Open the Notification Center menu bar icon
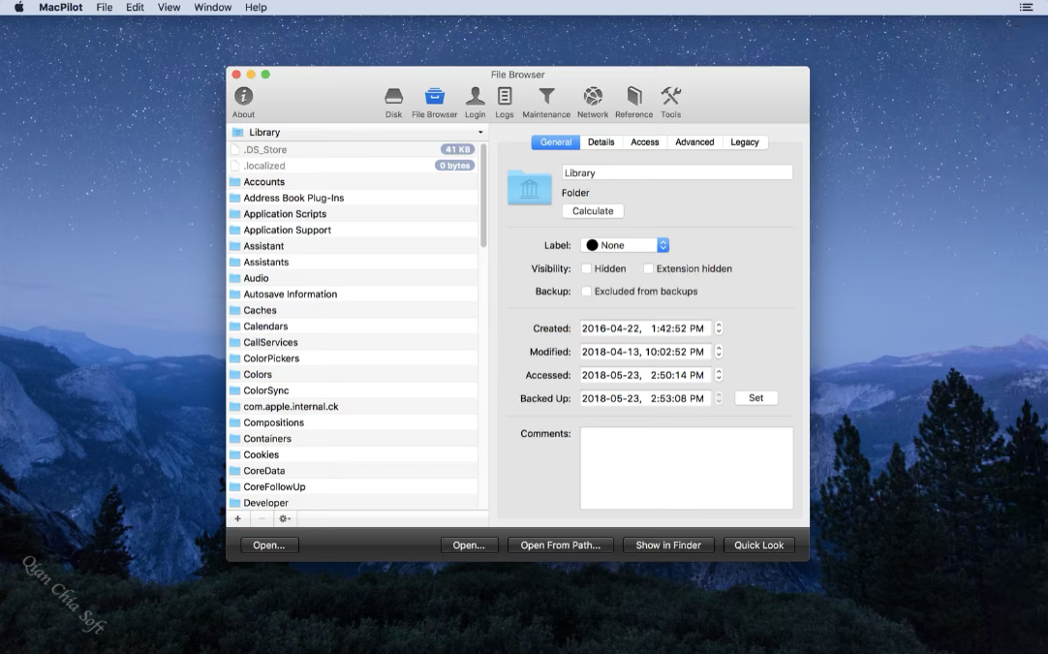Viewport: 1048px width, 654px height. pos(1026,8)
